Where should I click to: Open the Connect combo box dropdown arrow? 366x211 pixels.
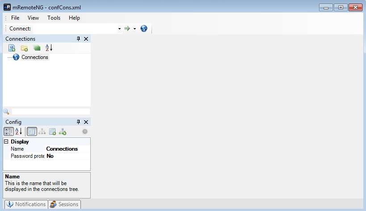coord(119,29)
